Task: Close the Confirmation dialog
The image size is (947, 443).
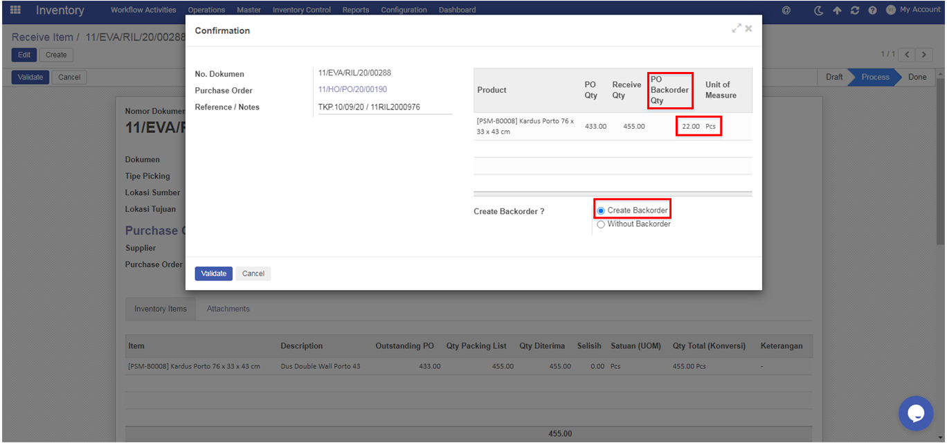Action: pyautogui.click(x=748, y=28)
